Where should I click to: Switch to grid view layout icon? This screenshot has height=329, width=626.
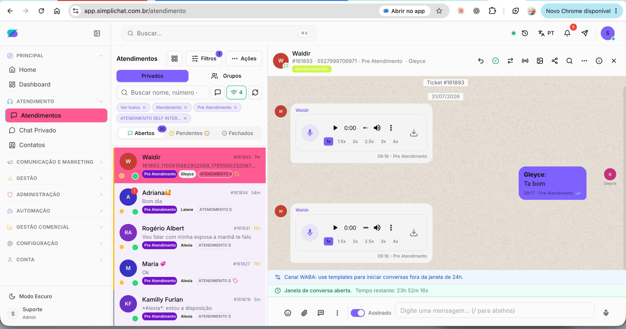tap(174, 59)
